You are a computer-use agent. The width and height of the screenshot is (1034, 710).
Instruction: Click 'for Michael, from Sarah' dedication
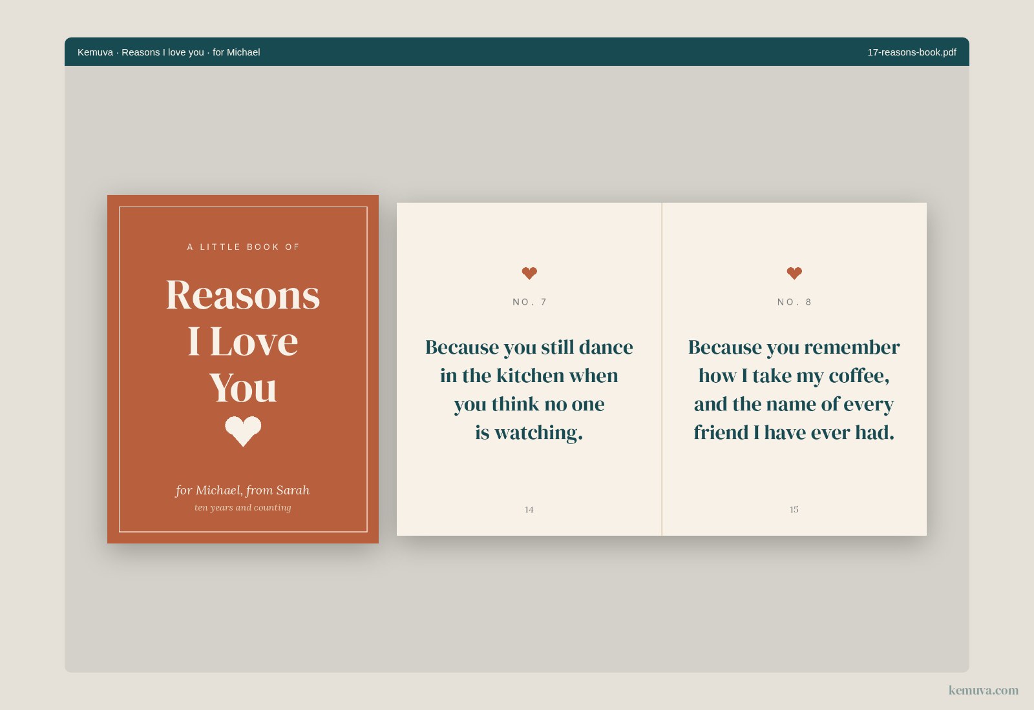(243, 490)
